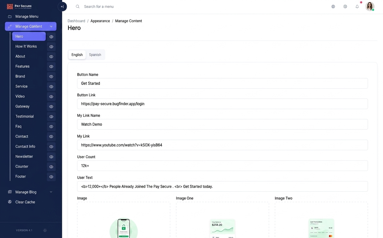Screen dimensions: 383x238
Task: Toggle visibility of the Gateway section
Action: click(x=51, y=106)
